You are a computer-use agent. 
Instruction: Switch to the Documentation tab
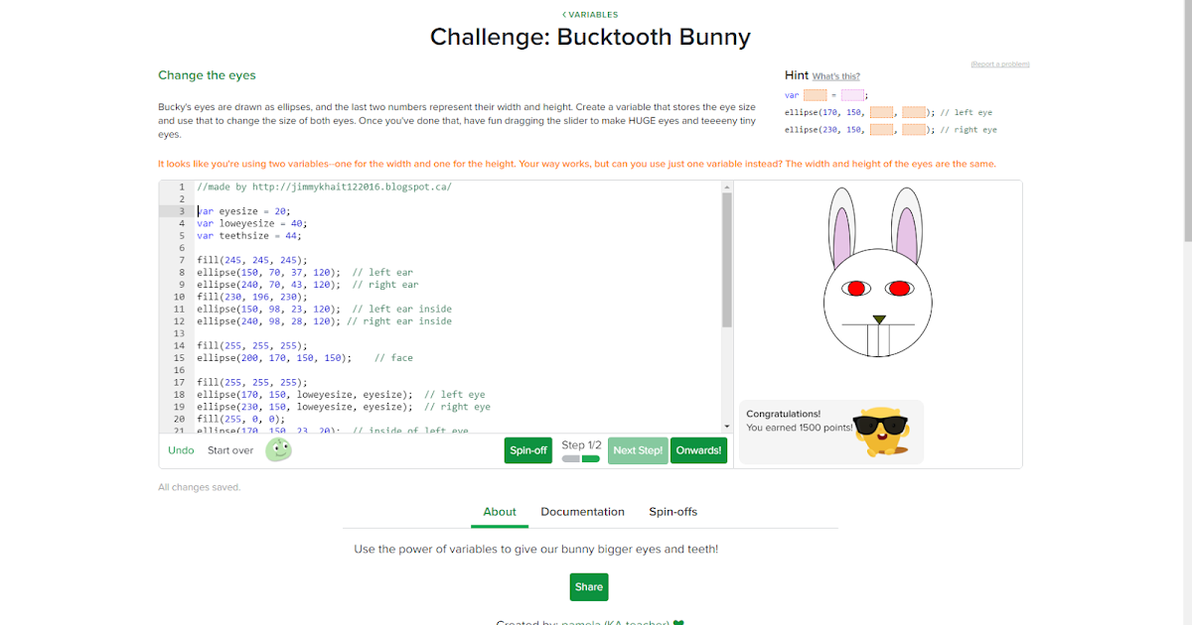click(x=582, y=511)
